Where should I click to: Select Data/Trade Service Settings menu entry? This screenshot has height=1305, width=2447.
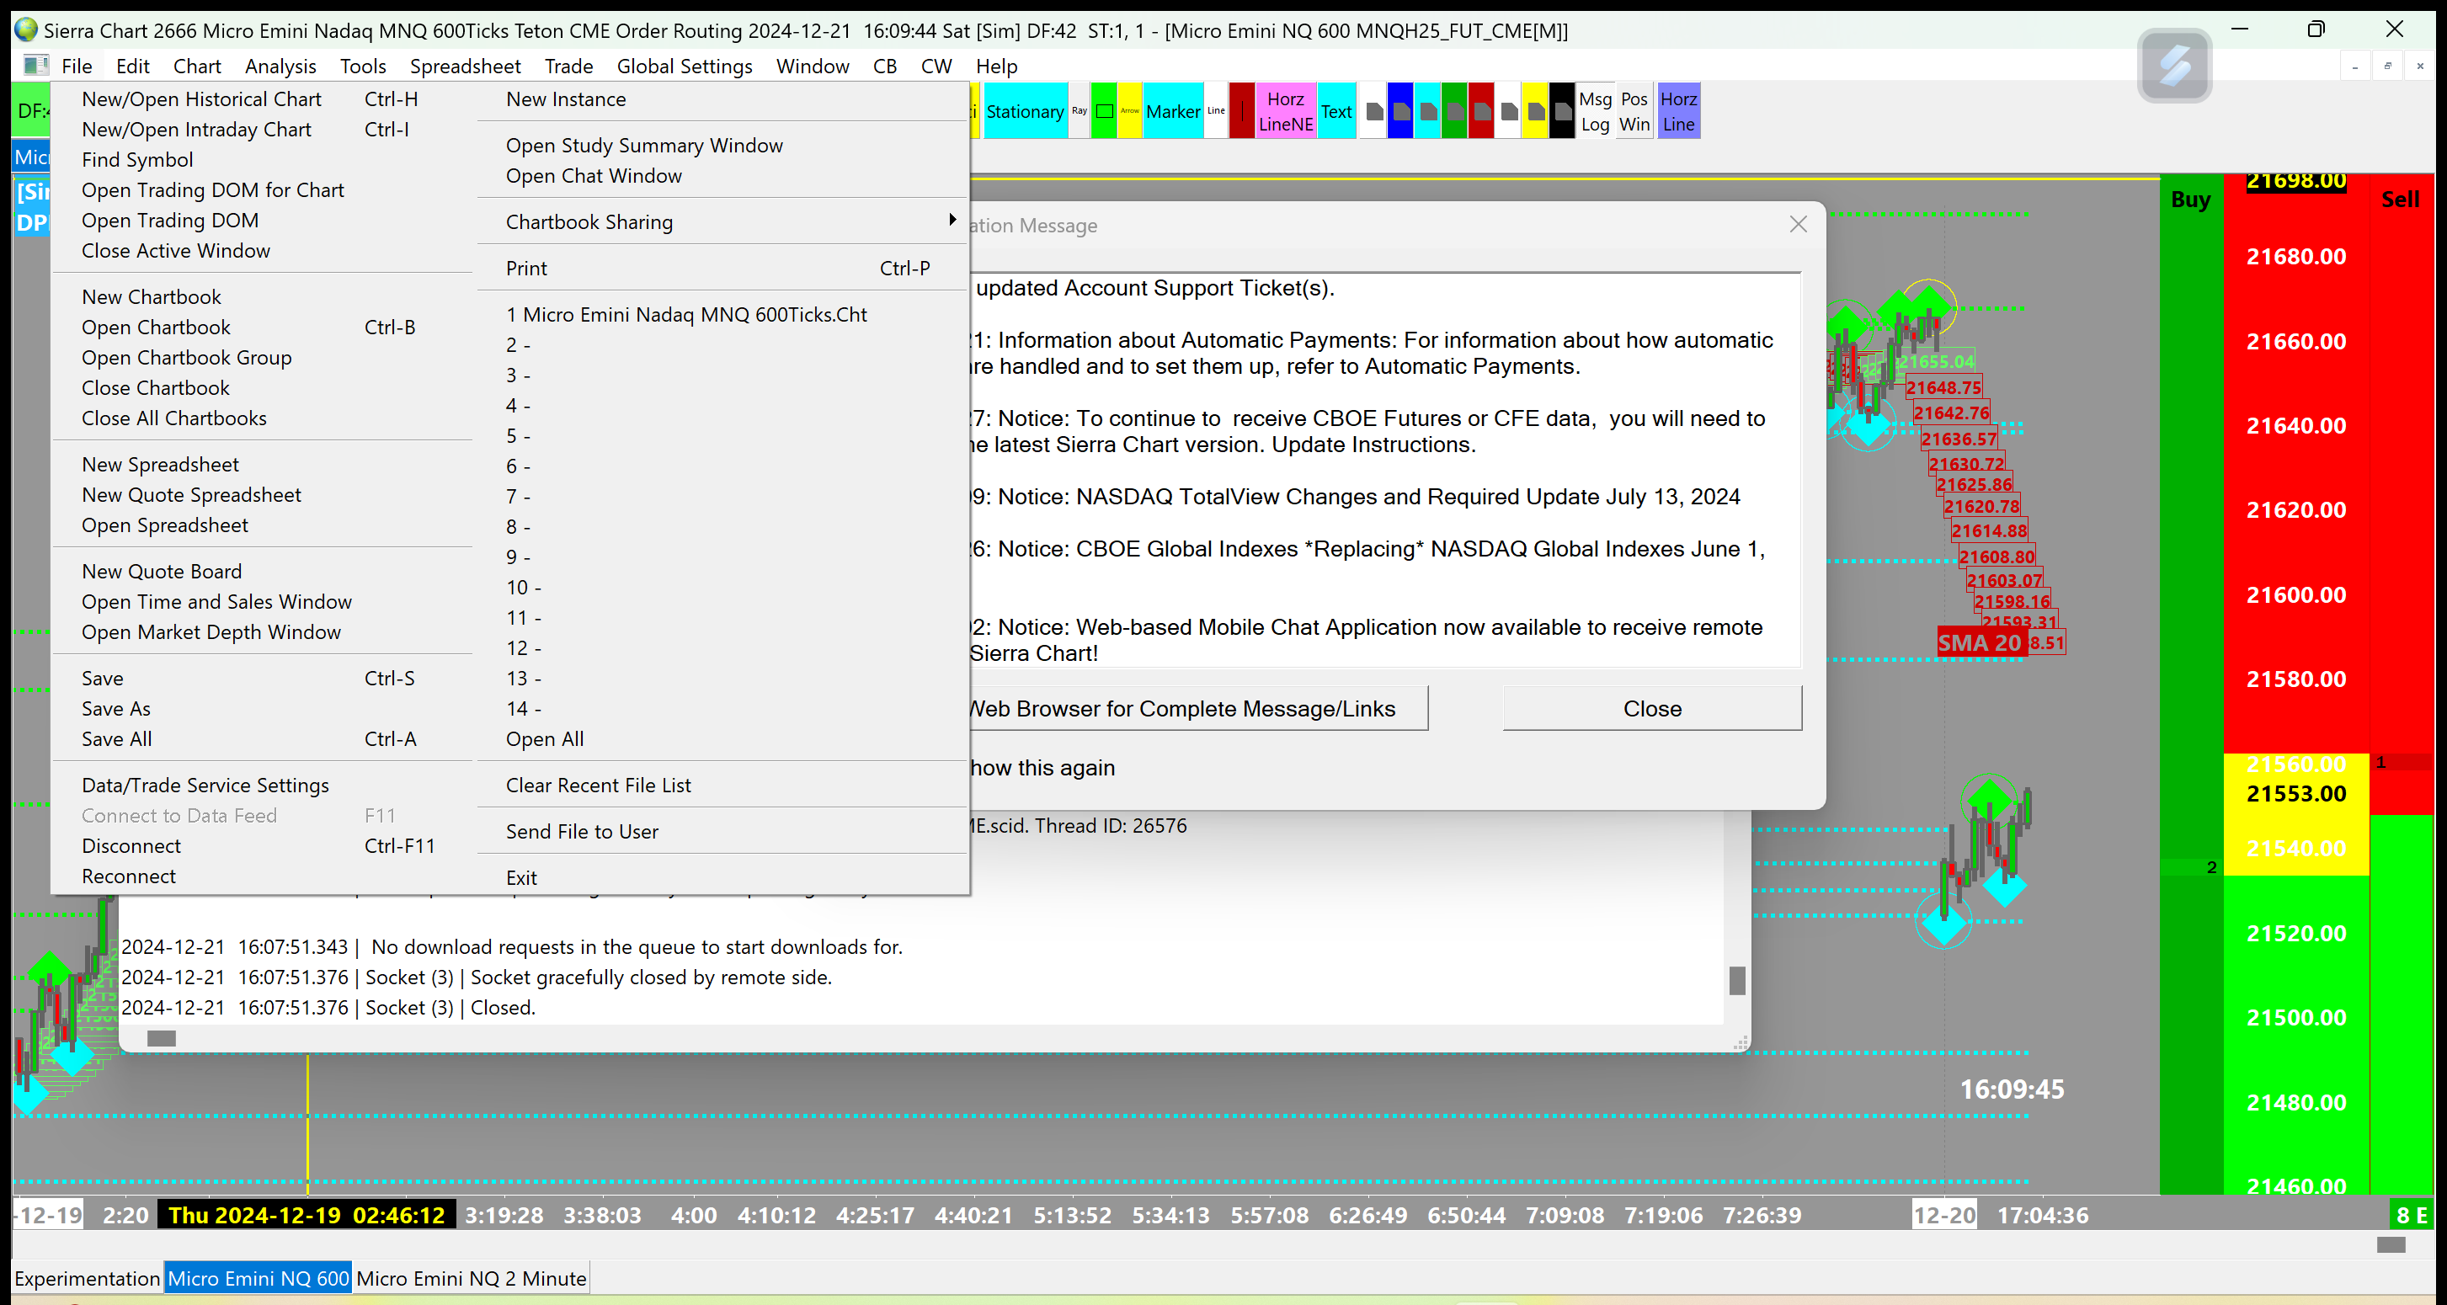pos(205,785)
